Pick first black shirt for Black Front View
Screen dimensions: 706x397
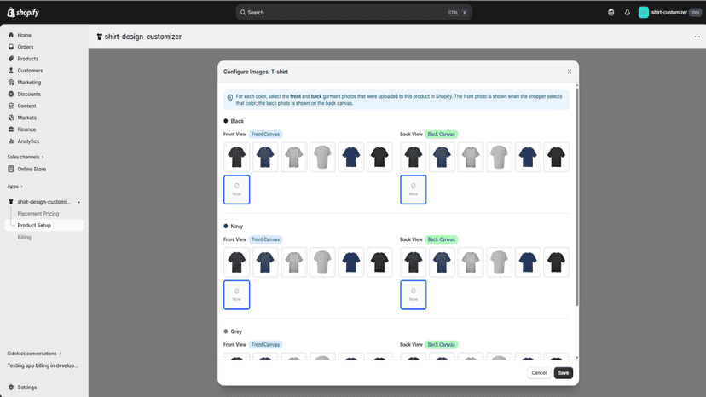237,157
